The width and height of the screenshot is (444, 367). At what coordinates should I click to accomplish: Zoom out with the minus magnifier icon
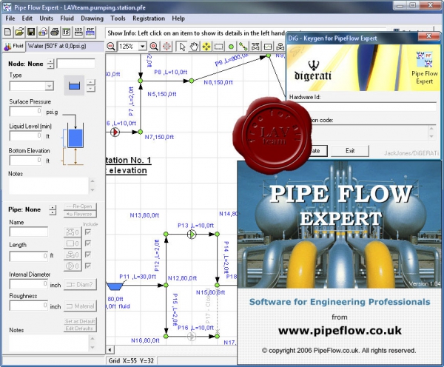(x=111, y=47)
